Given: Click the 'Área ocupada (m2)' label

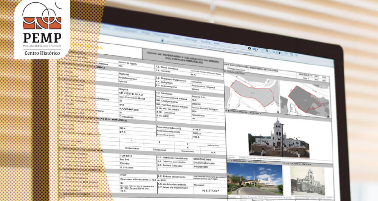Looking at the screenshot, I should tap(168, 131).
